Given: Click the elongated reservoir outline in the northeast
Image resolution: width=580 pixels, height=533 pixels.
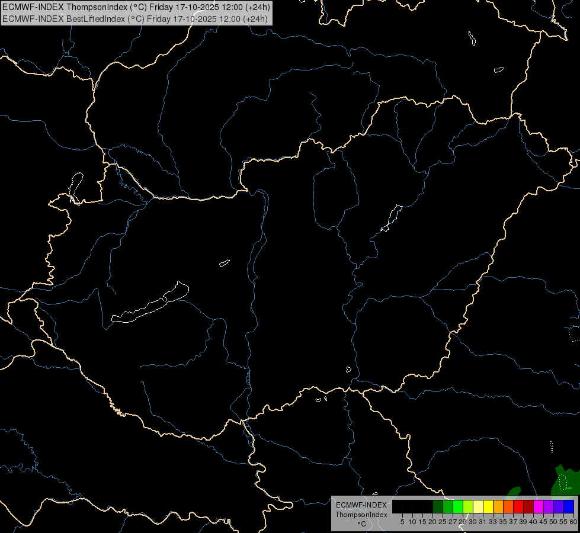Looking at the screenshot, I should (x=392, y=218).
